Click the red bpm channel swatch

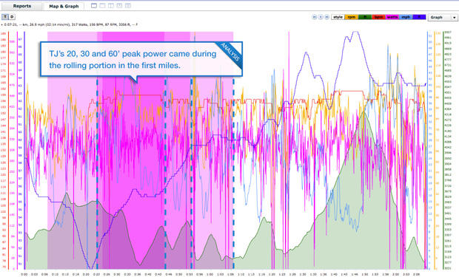[379, 17]
